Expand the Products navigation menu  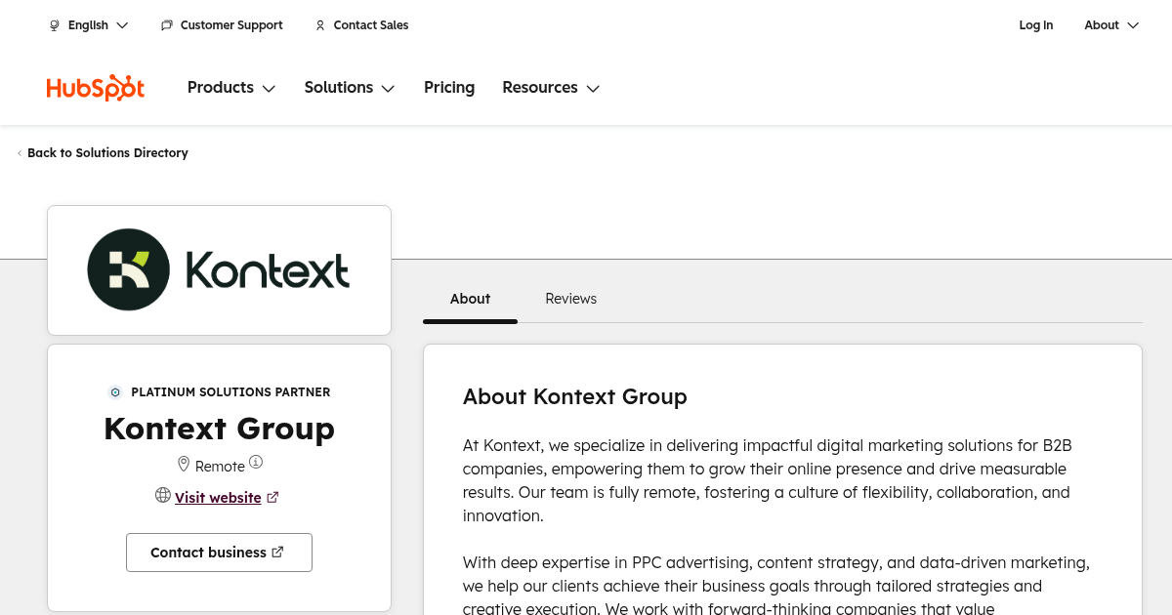click(x=231, y=88)
